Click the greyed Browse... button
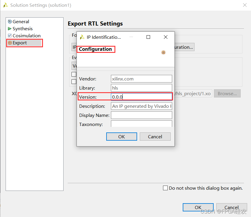The image size is (251, 217). coord(227,93)
